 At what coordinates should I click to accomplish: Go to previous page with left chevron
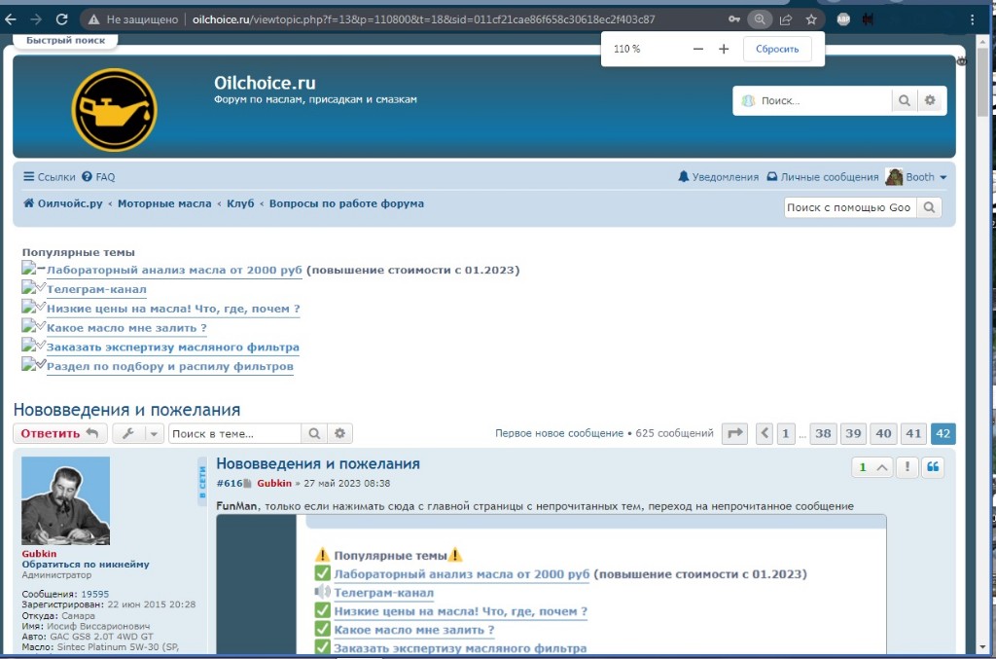coord(765,433)
